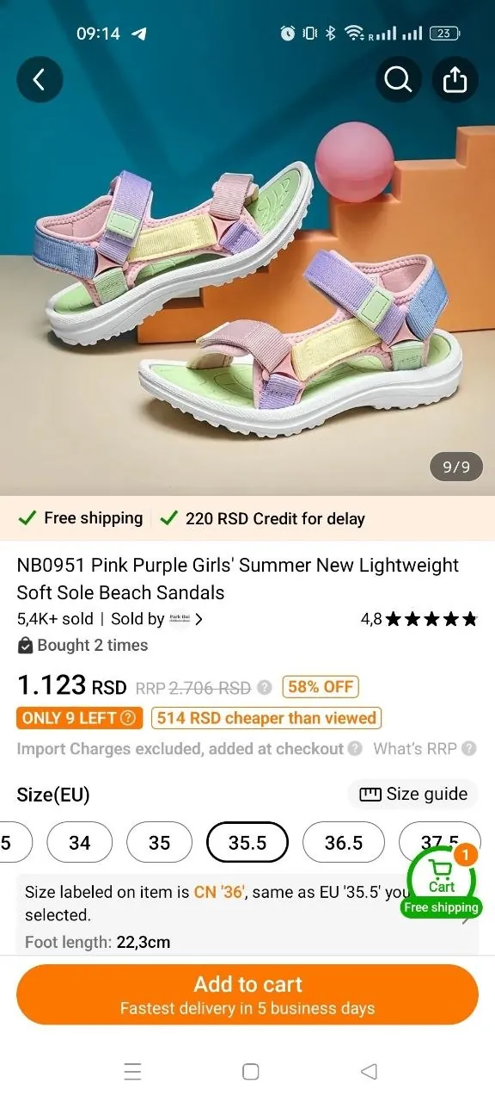View the 4,8 star rating reviews

tap(419, 618)
